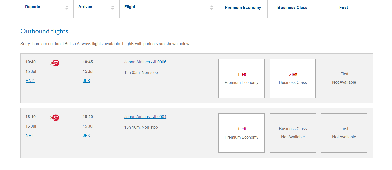Click the Departs column header
Image resolution: width=392 pixels, height=170 pixels.
point(33,7)
